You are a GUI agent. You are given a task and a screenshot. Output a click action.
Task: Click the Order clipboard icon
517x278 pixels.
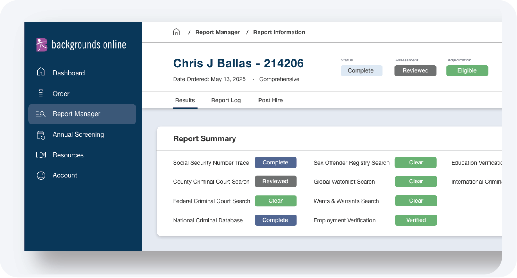tap(41, 93)
